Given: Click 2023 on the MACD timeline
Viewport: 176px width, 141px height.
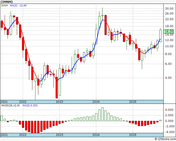Looking at the screenshot, I should (x=60, y=135).
